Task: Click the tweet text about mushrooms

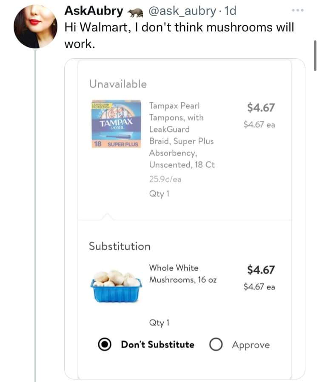Action: (x=179, y=35)
